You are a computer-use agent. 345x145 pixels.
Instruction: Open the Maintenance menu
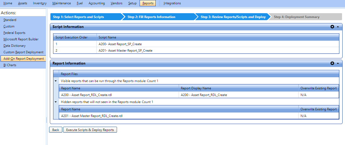pos(62,3)
